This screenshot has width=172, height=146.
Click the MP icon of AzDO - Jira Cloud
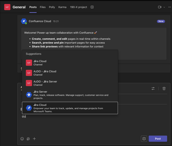click(x=29, y=73)
